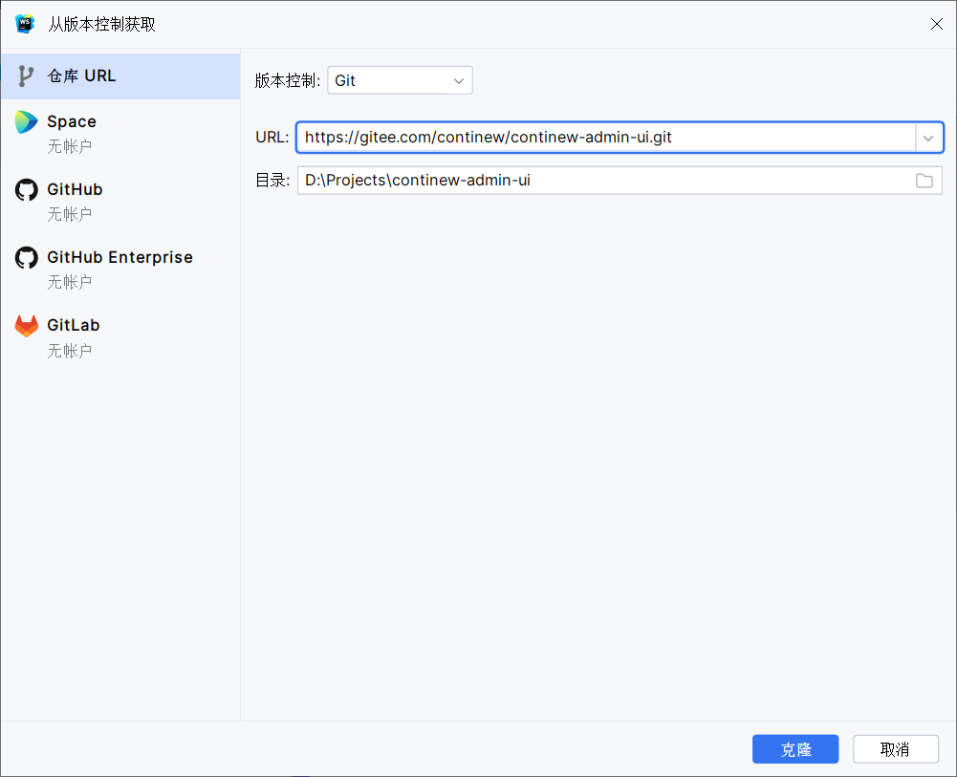Click the GitHub octocat icon

pyautogui.click(x=26, y=189)
